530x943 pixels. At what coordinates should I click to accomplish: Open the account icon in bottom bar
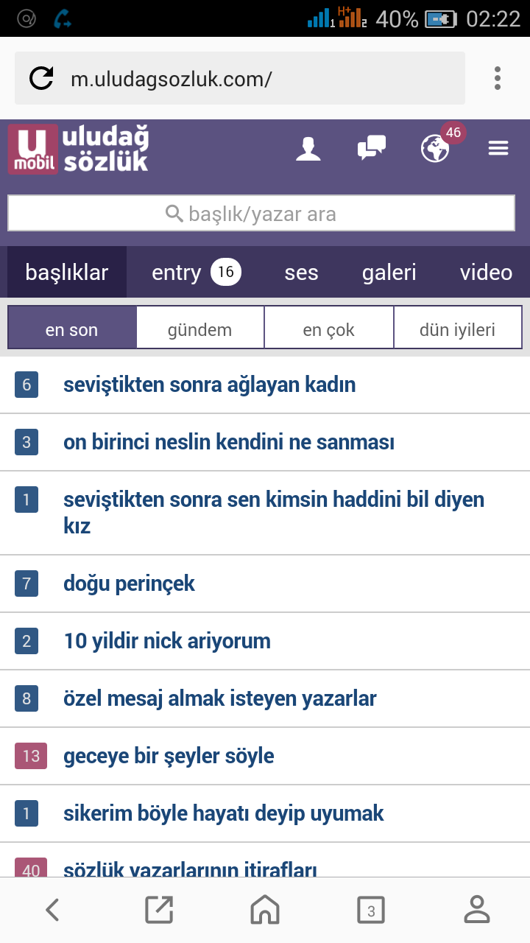pyautogui.click(x=477, y=911)
